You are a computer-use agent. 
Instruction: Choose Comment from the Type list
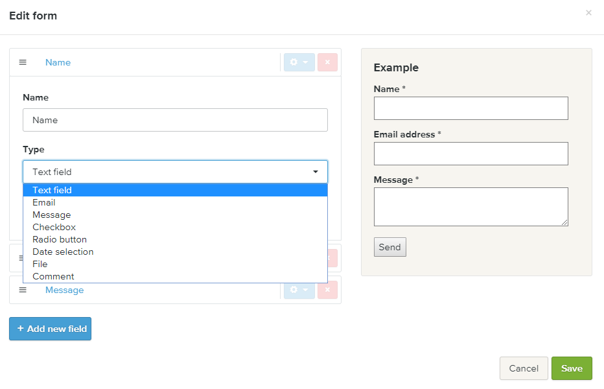53,276
